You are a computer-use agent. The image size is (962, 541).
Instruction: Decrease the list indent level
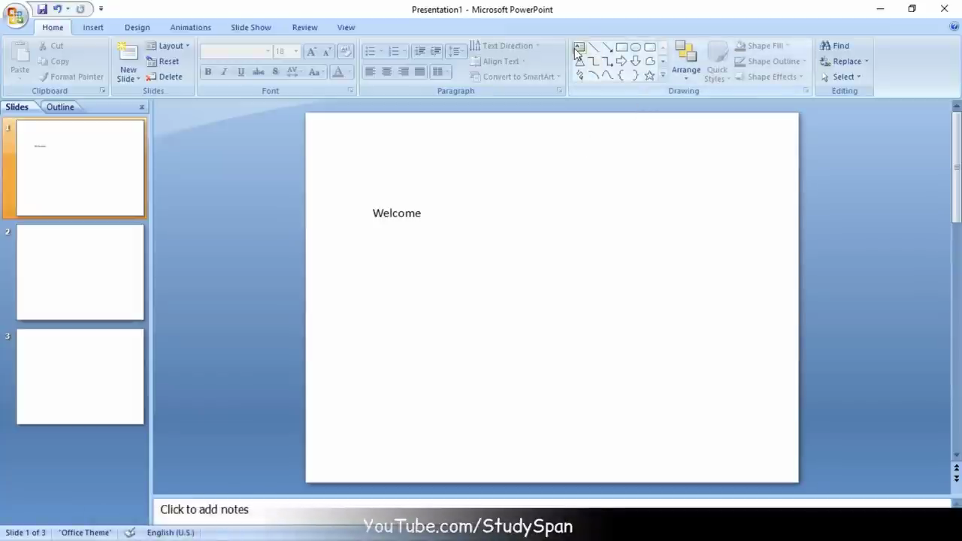coord(419,51)
